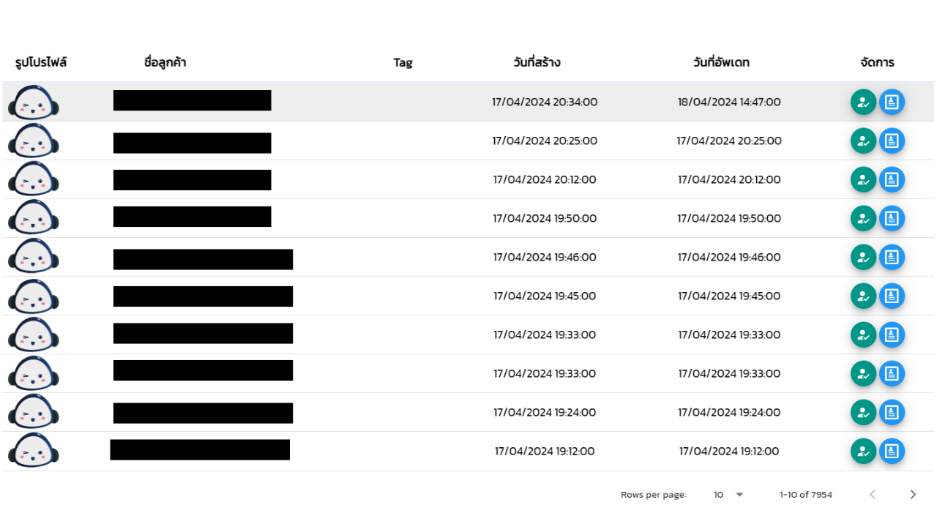Screen dimensions: 937x527
Task: Click the Tag column header
Action: tap(403, 62)
